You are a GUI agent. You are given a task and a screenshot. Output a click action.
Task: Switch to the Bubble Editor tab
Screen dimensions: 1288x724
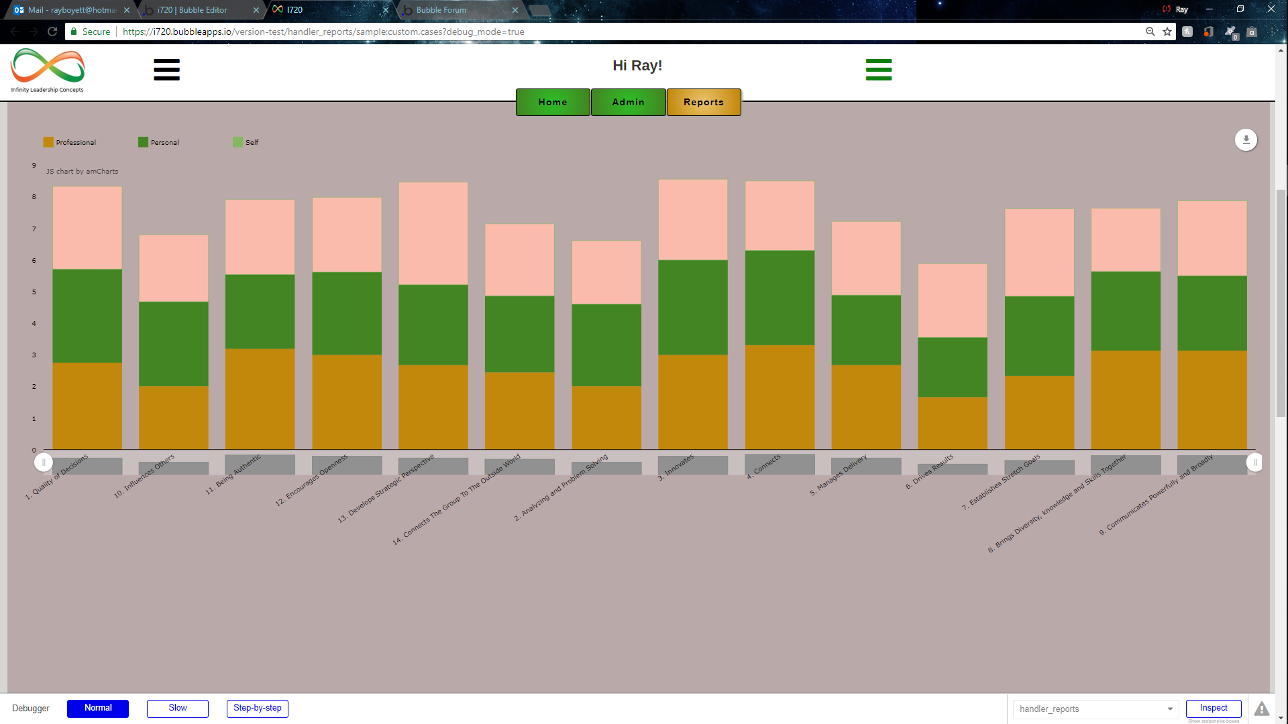click(x=199, y=10)
